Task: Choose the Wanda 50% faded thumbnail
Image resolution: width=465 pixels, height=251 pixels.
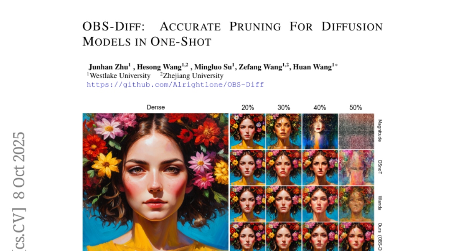Action: pos(356,204)
